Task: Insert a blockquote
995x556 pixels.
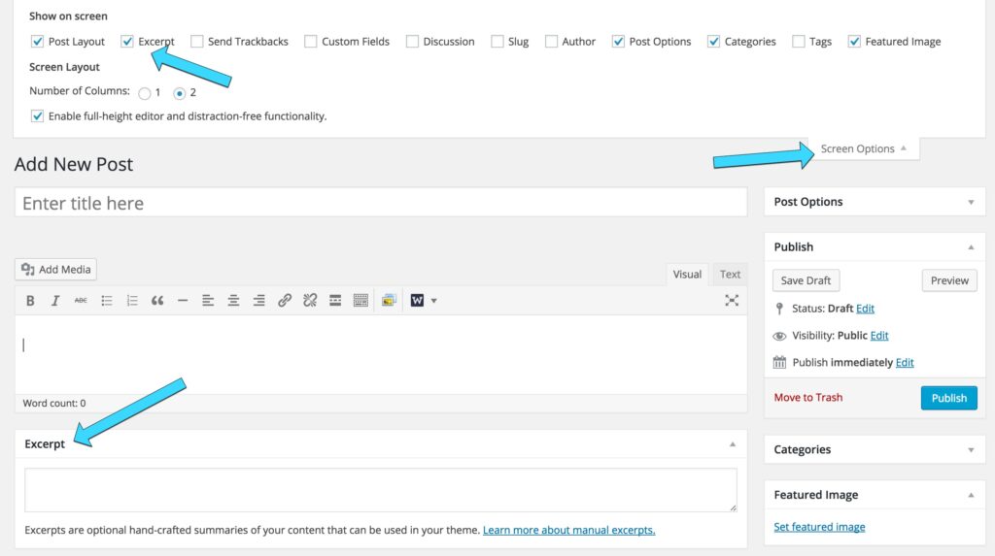Action: pyautogui.click(x=157, y=301)
